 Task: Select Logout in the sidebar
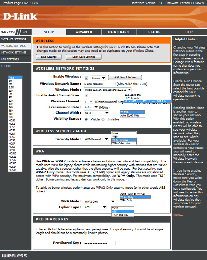pyautogui.click(x=6, y=66)
